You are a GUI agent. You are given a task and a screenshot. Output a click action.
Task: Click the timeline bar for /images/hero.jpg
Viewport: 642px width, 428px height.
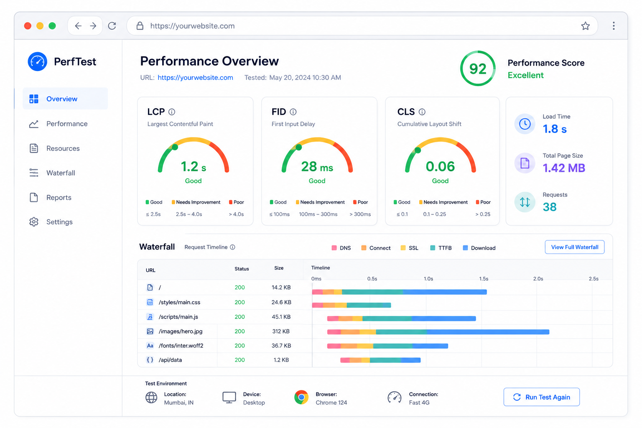(x=438, y=332)
